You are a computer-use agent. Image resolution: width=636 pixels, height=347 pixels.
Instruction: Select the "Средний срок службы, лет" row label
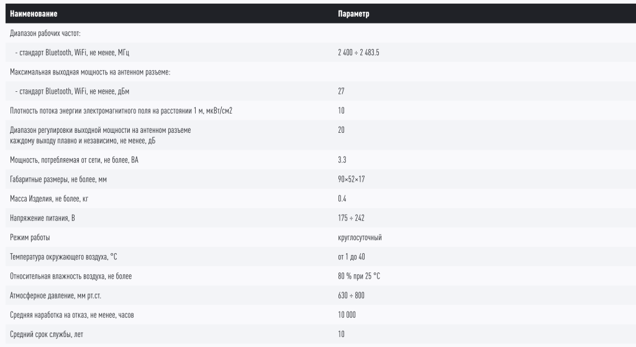(47, 335)
